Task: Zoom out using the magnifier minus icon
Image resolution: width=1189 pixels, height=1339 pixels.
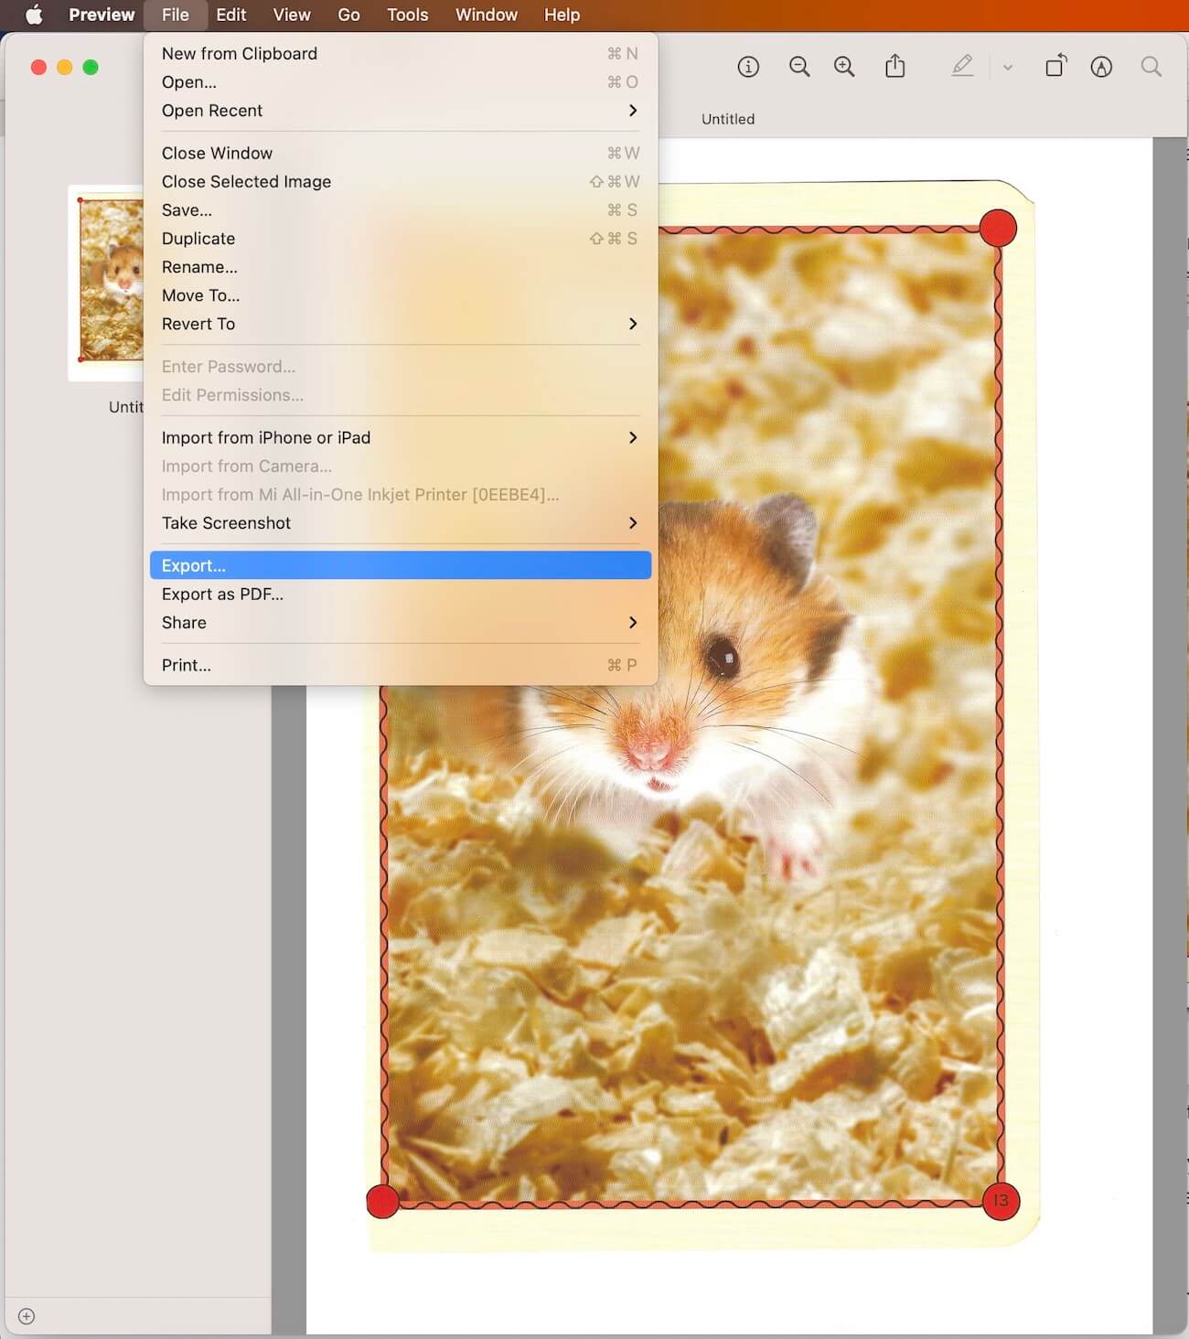Action: point(798,66)
